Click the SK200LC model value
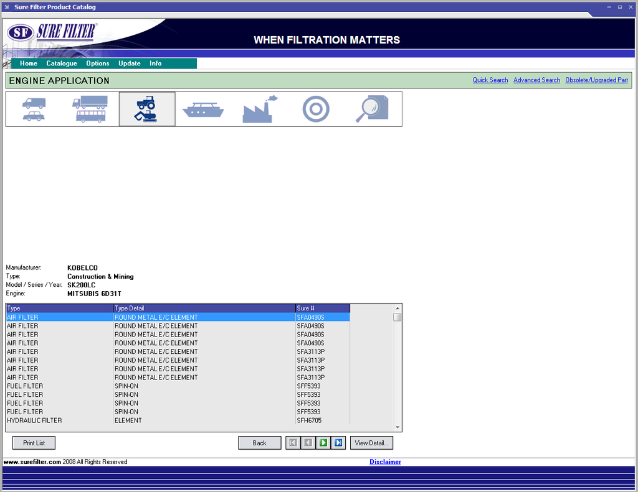638x492 pixels. coord(82,285)
